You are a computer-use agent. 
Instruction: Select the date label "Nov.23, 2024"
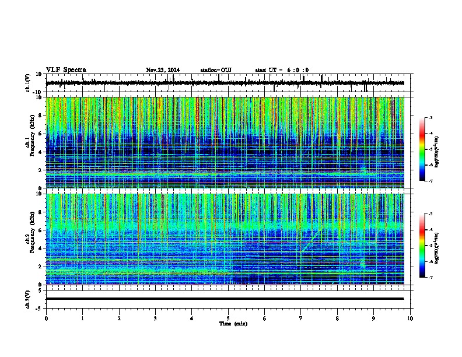tap(163, 70)
